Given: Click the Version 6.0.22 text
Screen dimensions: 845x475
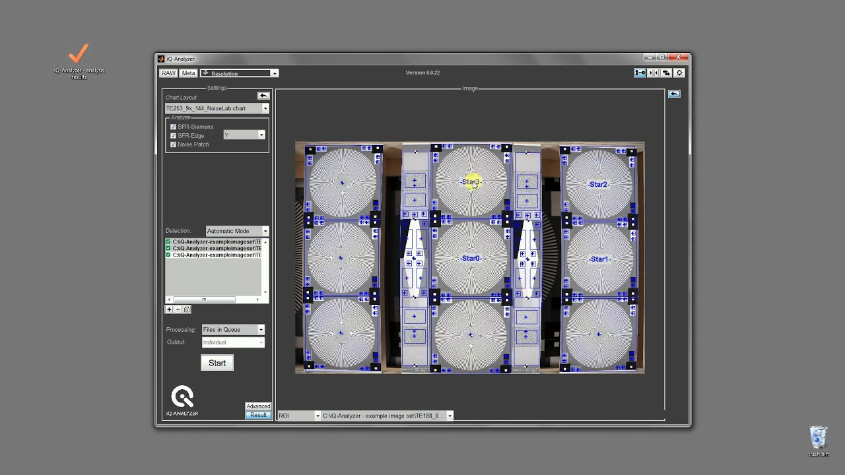Looking at the screenshot, I should (422, 73).
